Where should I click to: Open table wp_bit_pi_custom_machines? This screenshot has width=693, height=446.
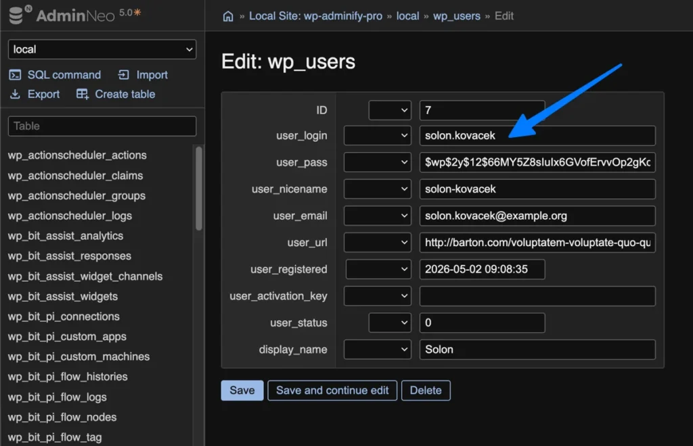click(79, 357)
